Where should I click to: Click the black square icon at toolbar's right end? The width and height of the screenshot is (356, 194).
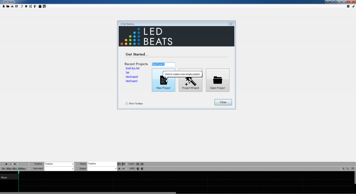click(348, 6)
